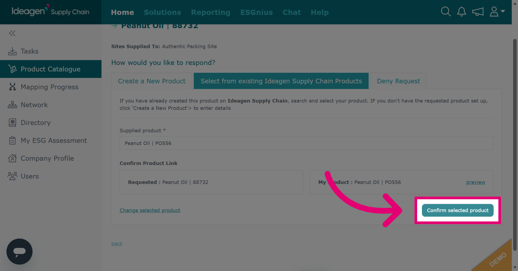Viewport: 518px width, 271px height.
Task: Click scrollbar down arrow
Action: coord(515,267)
